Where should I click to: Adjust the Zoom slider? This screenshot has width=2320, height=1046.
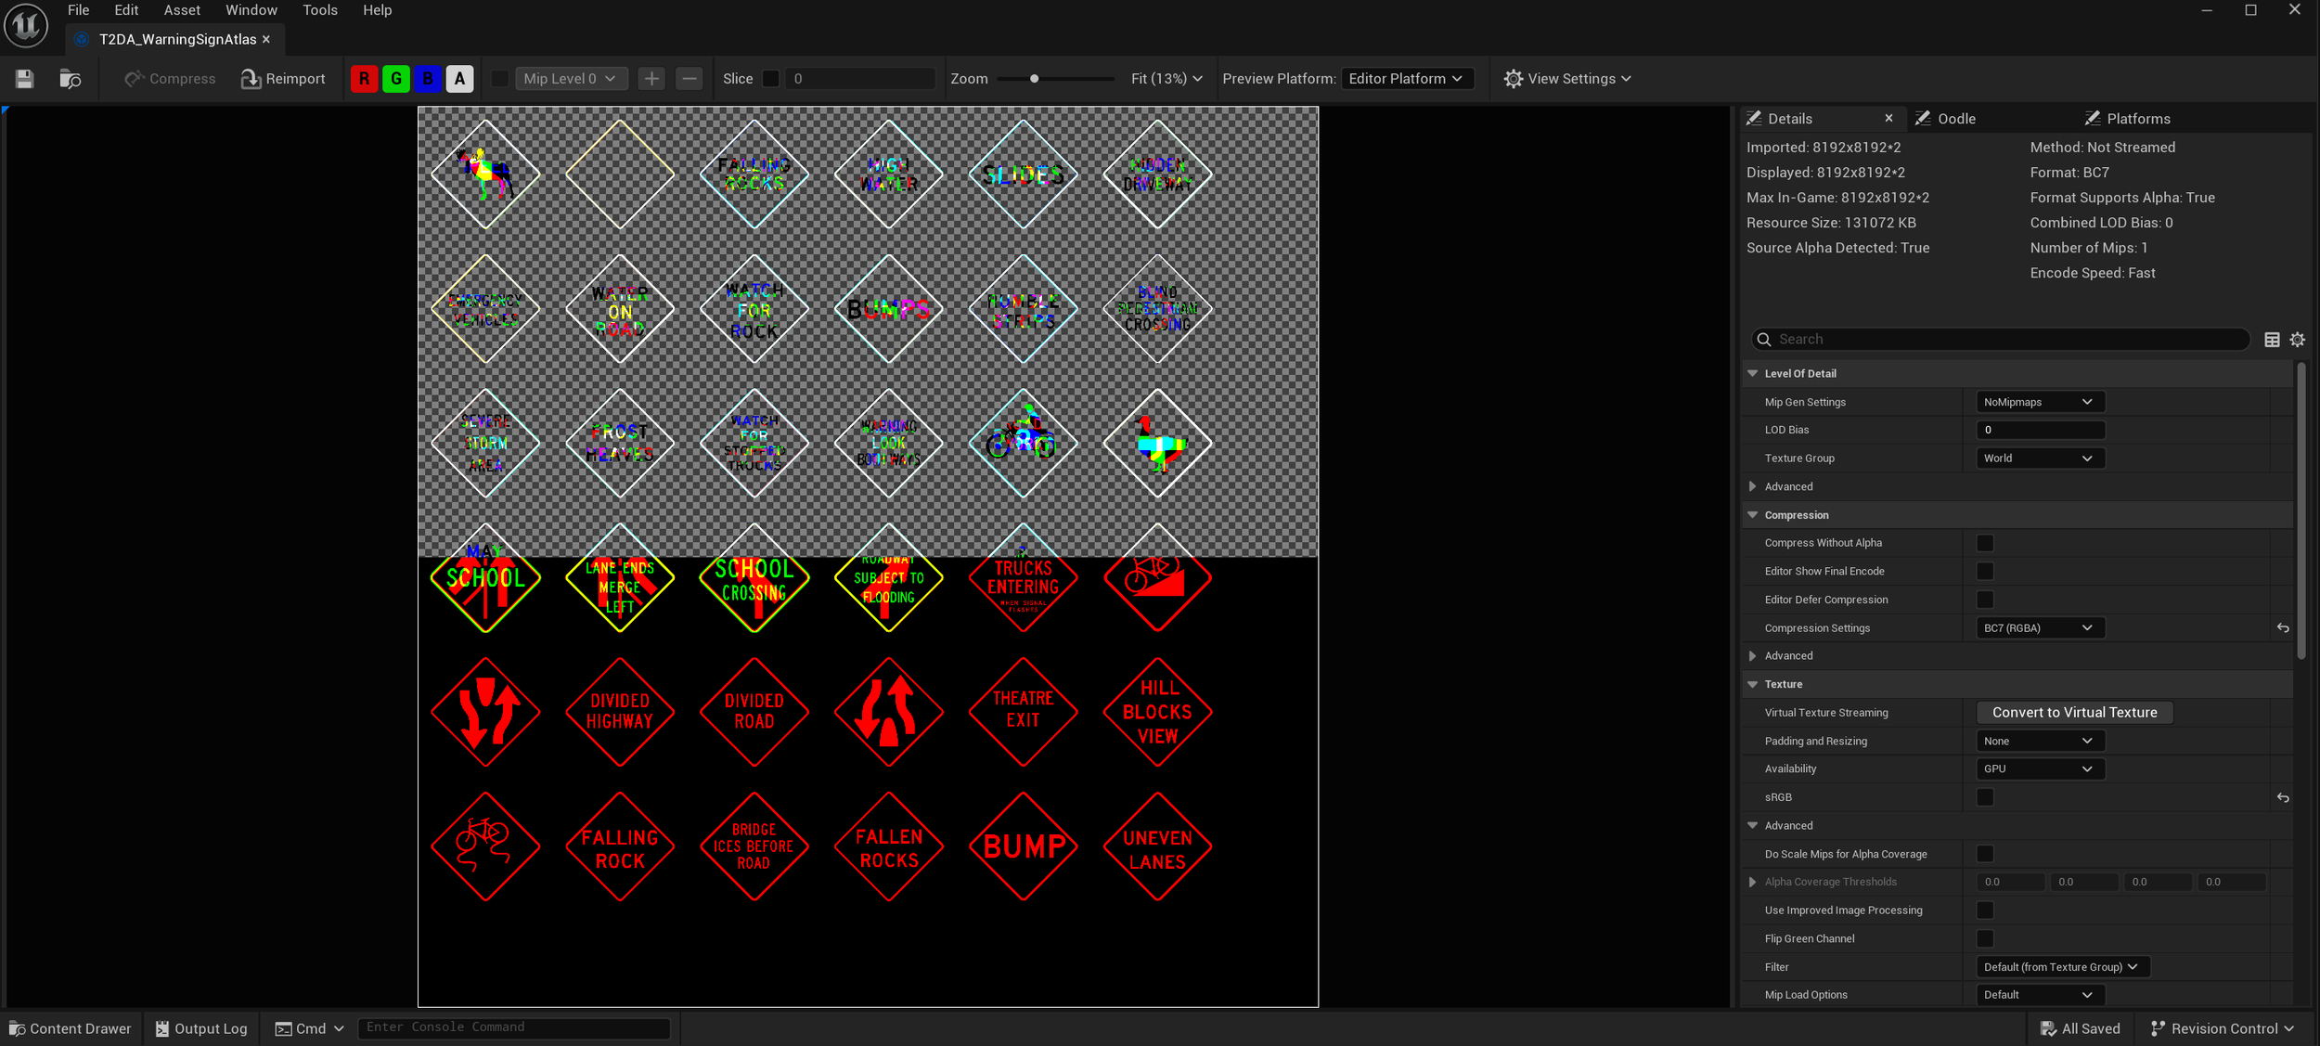click(1037, 78)
